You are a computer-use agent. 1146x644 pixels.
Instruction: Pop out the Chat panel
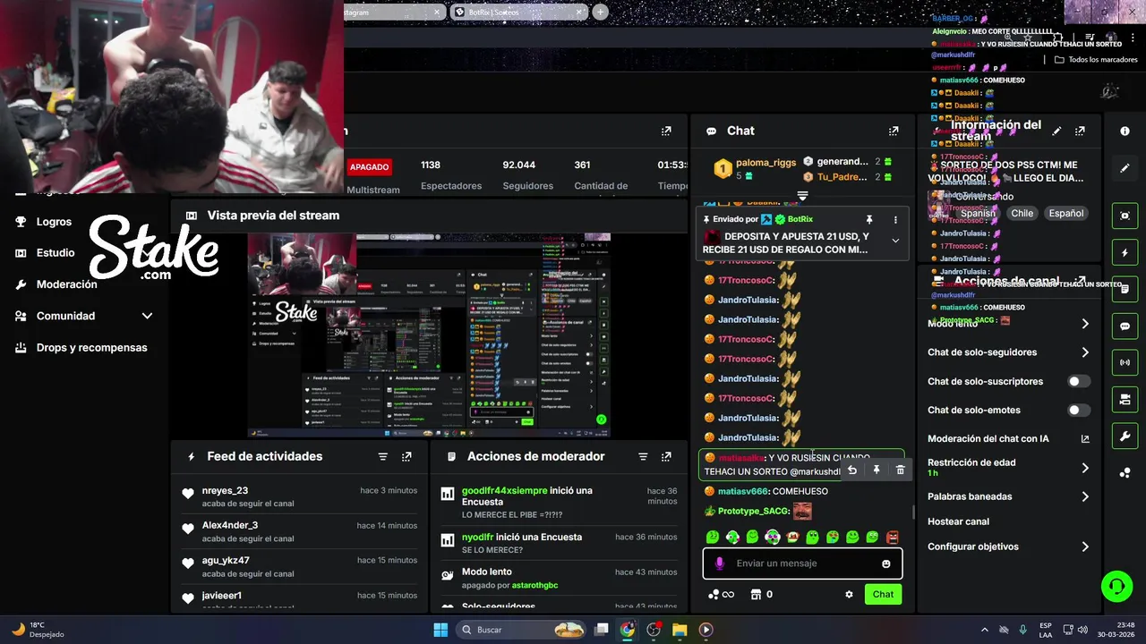894,131
